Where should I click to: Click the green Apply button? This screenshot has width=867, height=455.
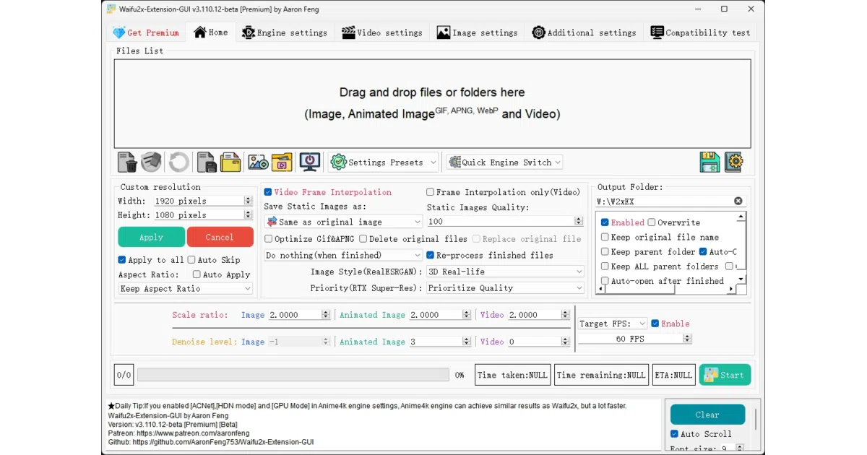coord(151,237)
